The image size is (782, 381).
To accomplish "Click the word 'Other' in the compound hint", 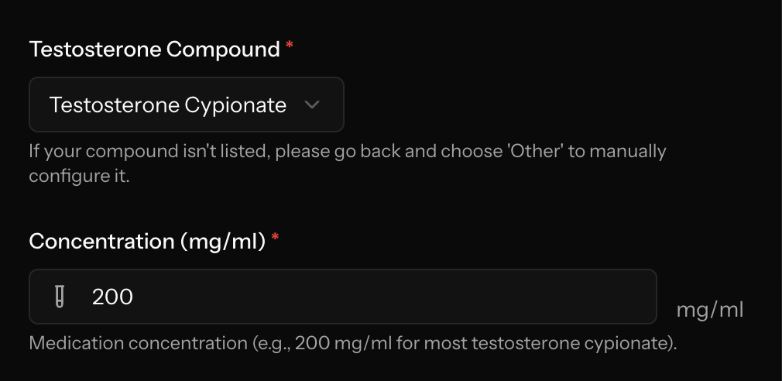I will click(535, 151).
